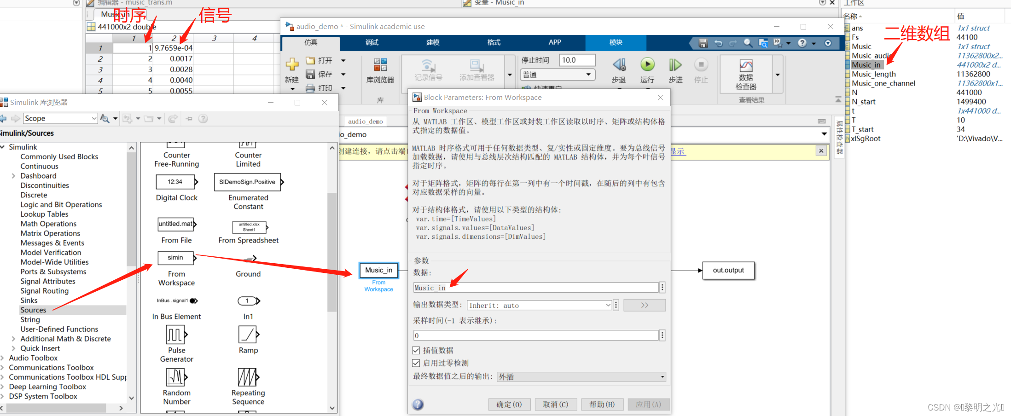Screen dimensions: 1011x416
Task: Select the Repeating Sequence block icon
Action: pyautogui.click(x=249, y=377)
